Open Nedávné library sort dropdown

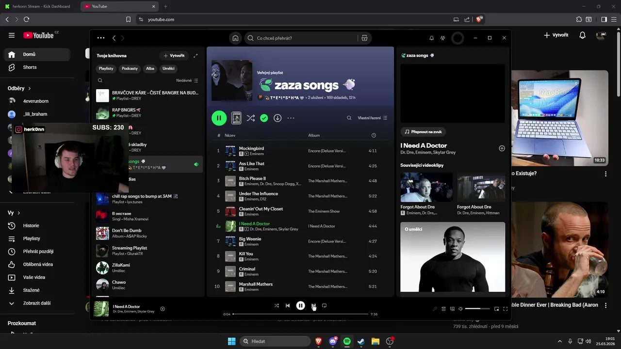(x=187, y=80)
